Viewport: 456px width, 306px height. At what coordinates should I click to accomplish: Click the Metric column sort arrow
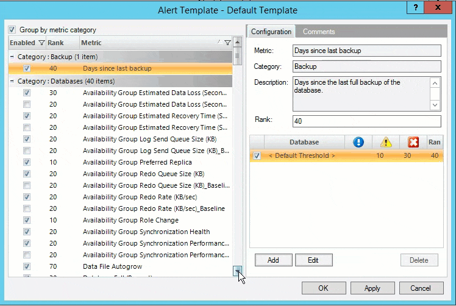point(219,42)
